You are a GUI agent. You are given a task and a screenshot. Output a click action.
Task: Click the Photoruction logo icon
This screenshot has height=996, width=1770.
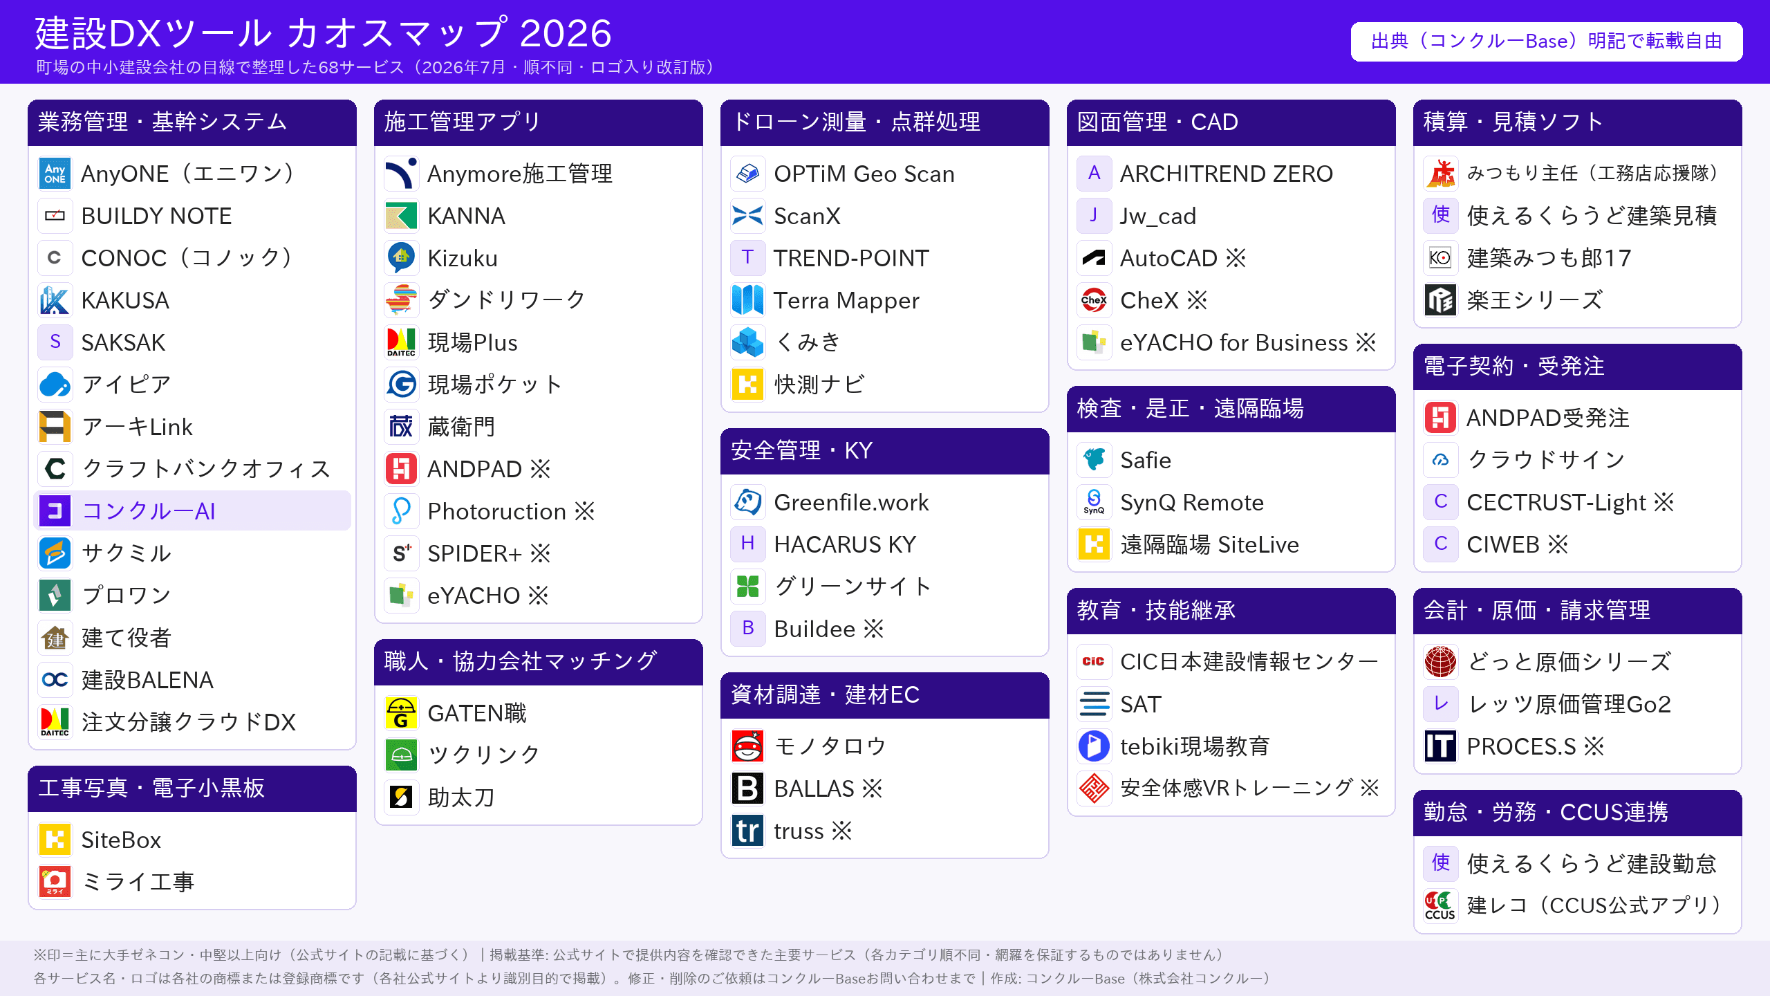(x=401, y=511)
